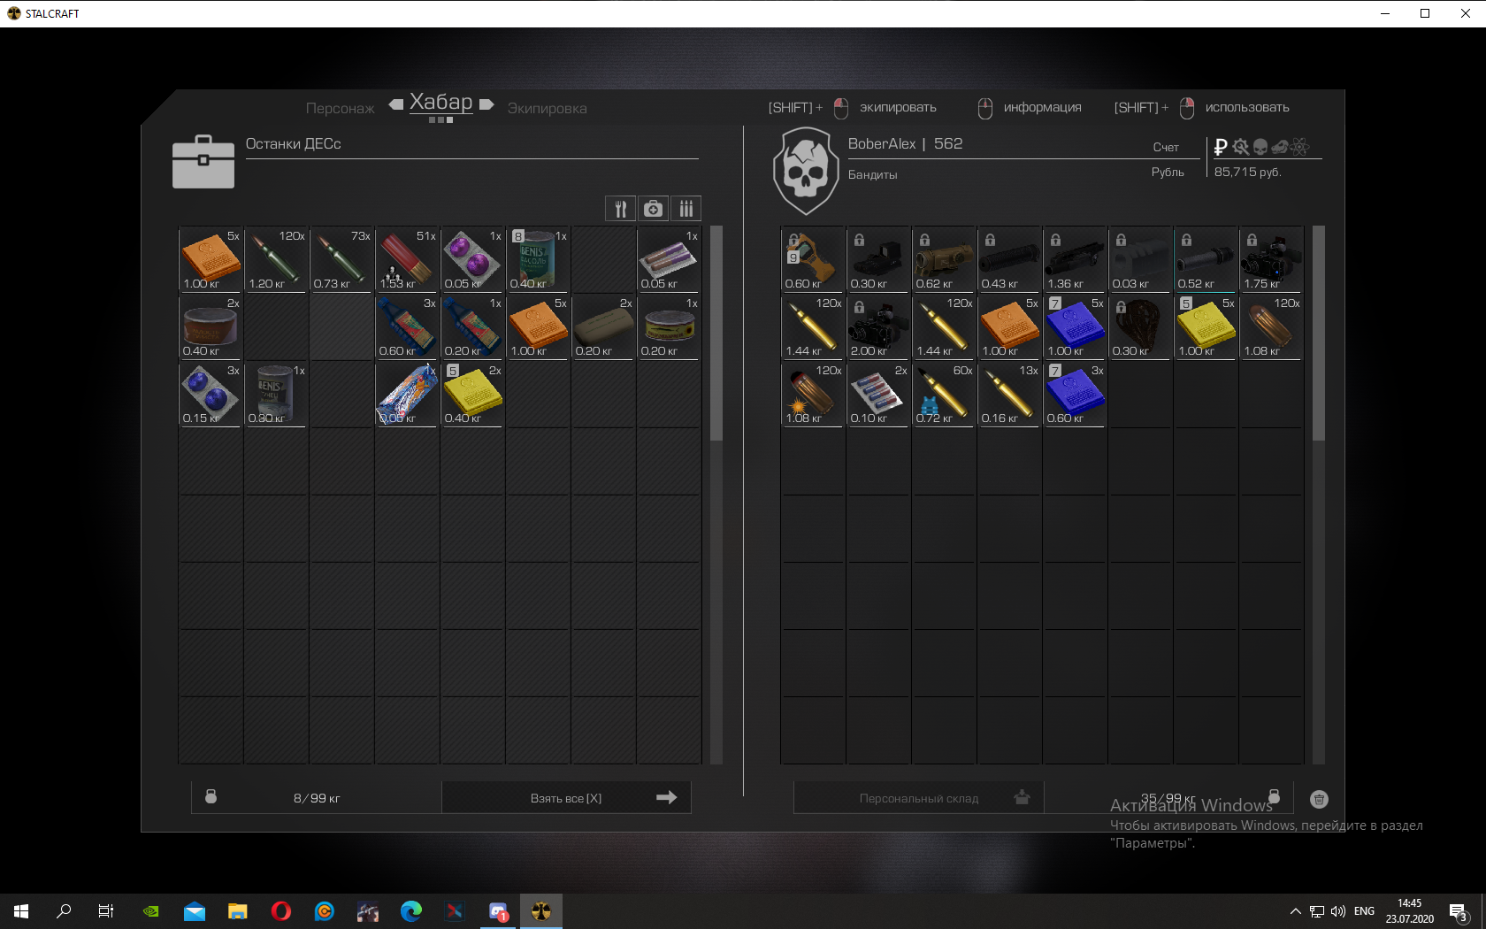Select the locked suppressor 0.43 кг

[1009, 259]
